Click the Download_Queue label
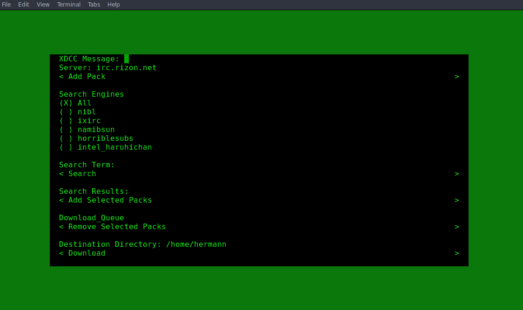 coord(91,218)
